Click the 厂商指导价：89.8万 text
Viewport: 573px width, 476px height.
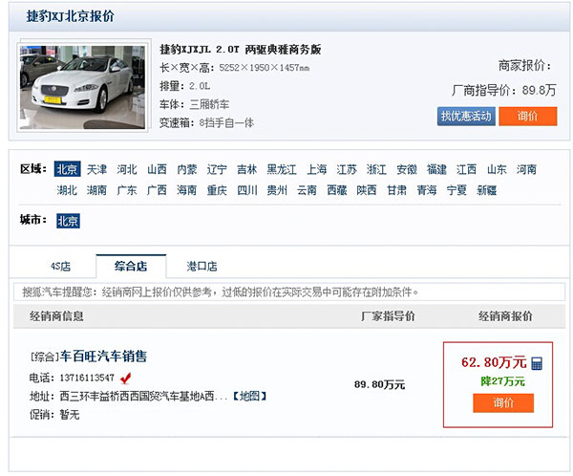[x=503, y=90]
